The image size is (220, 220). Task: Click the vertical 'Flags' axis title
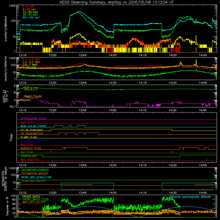(11, 137)
